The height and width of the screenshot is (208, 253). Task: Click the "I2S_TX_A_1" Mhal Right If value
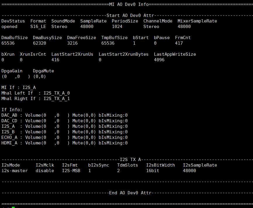57,99
